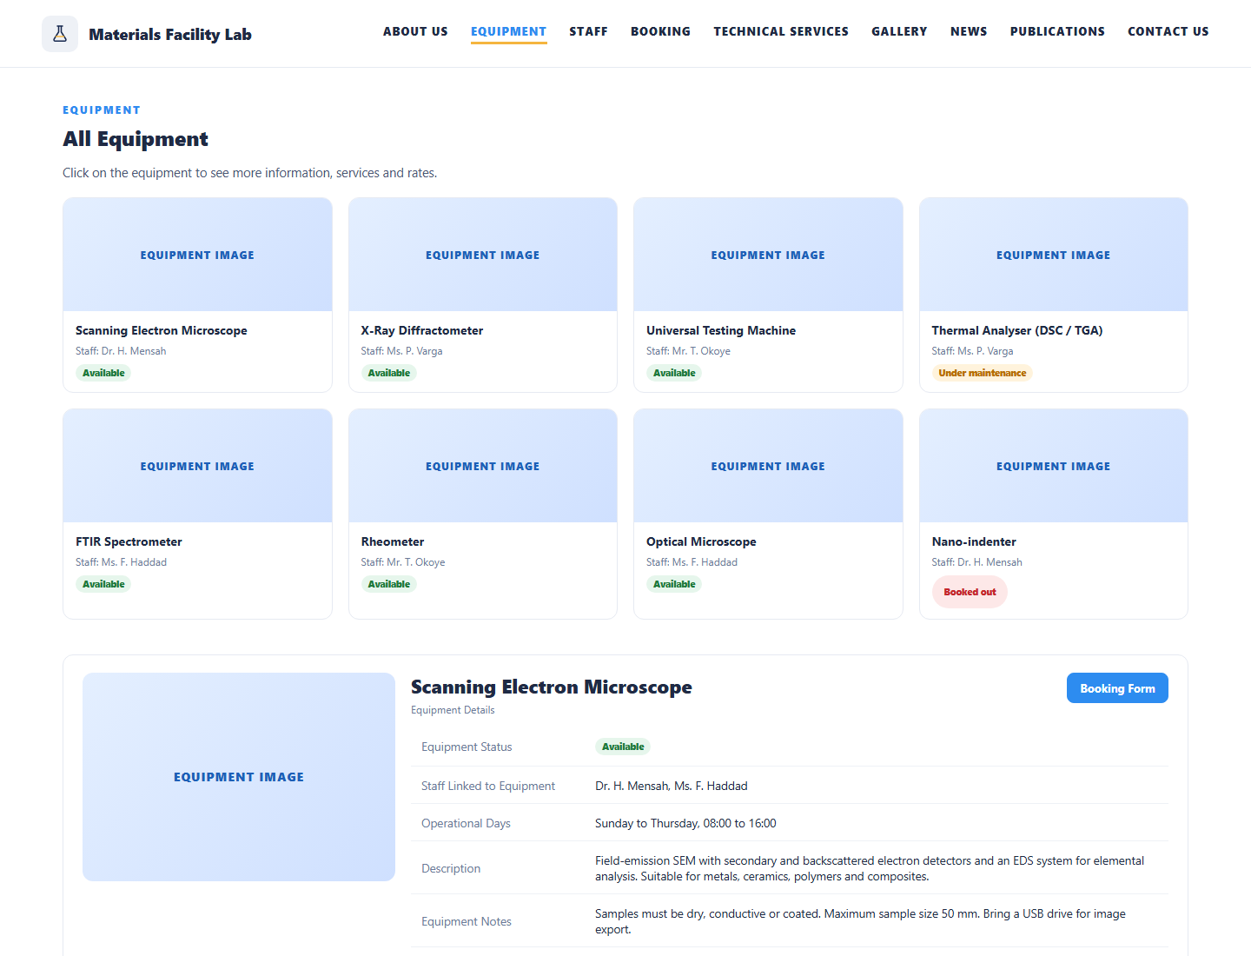Image resolution: width=1251 pixels, height=956 pixels.
Task: Click Thermal Analyser (DSC / TGA) title
Action: click(x=1017, y=330)
